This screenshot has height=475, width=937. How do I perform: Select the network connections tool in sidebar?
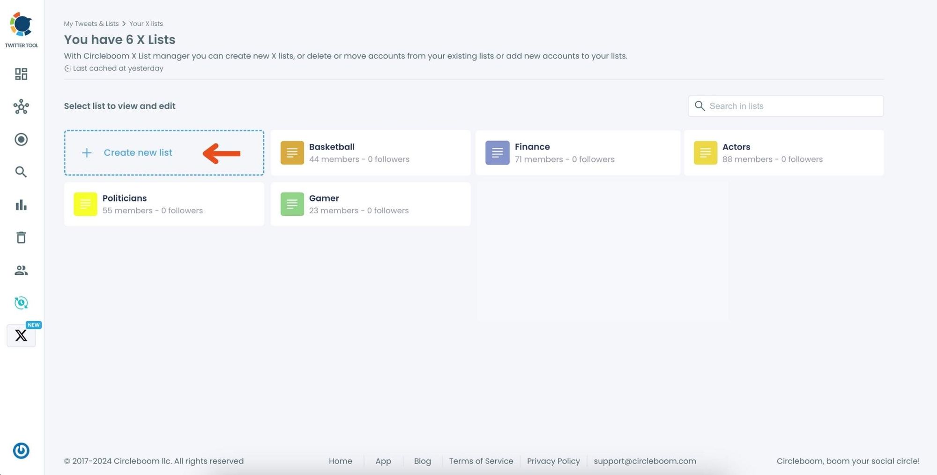pyautogui.click(x=21, y=107)
